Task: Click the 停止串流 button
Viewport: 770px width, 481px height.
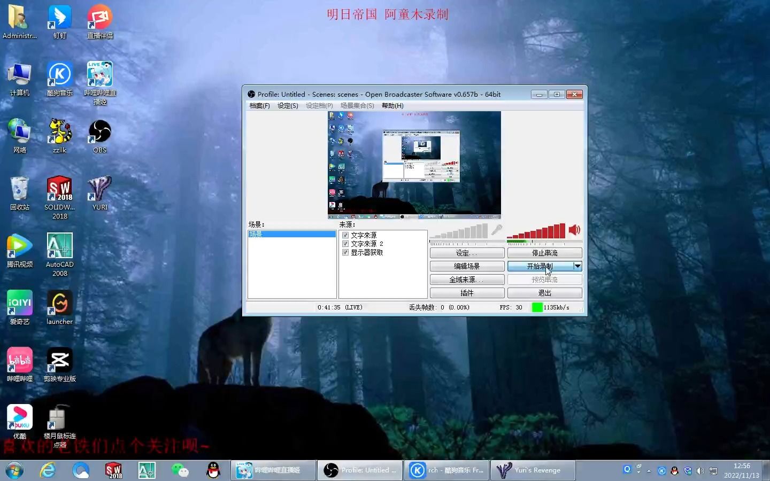Action: tap(544, 253)
